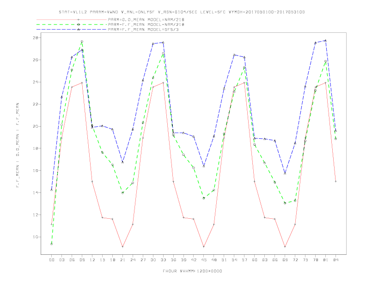Click x-axis tick label 09
Viewport: 366px width, 283px height.
point(82,260)
